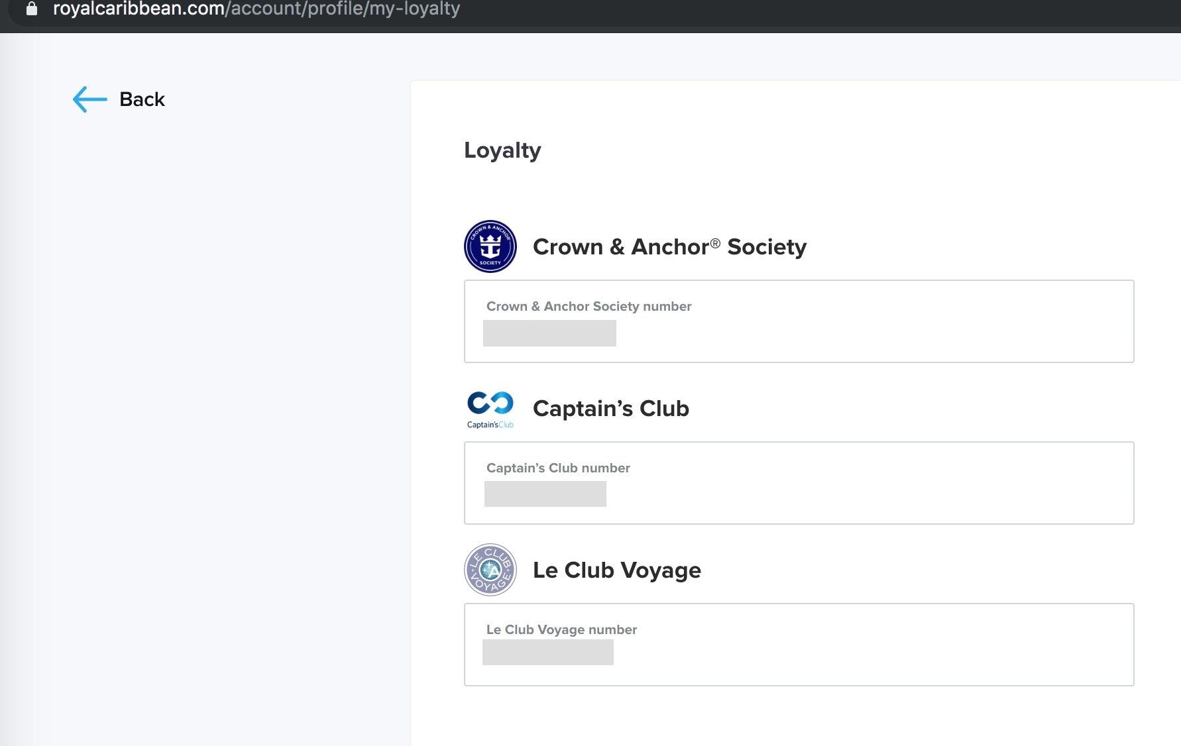Viewport: 1181px width, 746px height.
Task: Click the lock icon in address bar
Action: click(31, 9)
